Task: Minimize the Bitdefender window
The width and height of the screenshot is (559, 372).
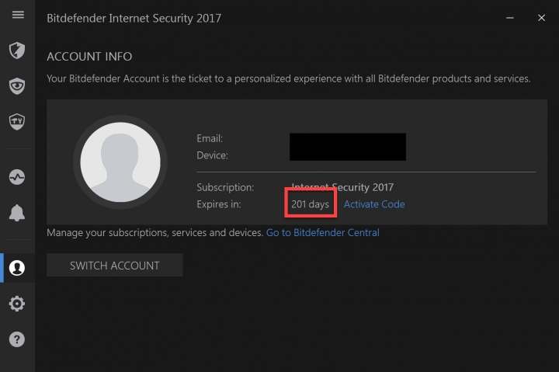Action: pyautogui.click(x=510, y=18)
